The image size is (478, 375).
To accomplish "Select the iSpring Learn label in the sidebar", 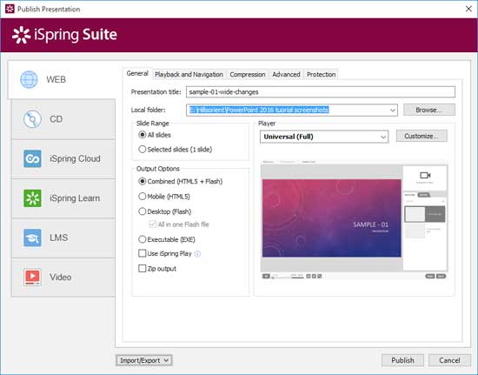I will (x=75, y=198).
